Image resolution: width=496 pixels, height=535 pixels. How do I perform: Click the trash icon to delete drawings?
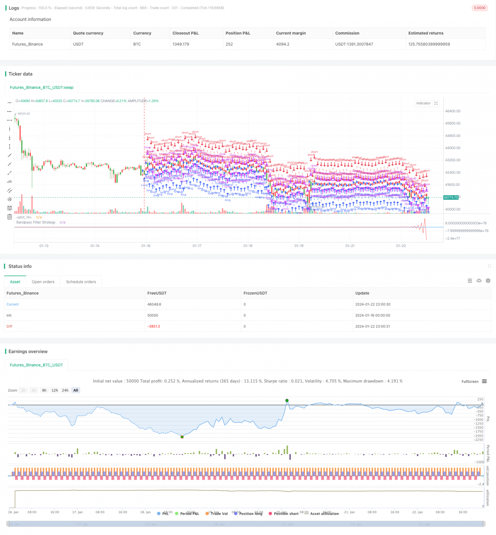10,217
